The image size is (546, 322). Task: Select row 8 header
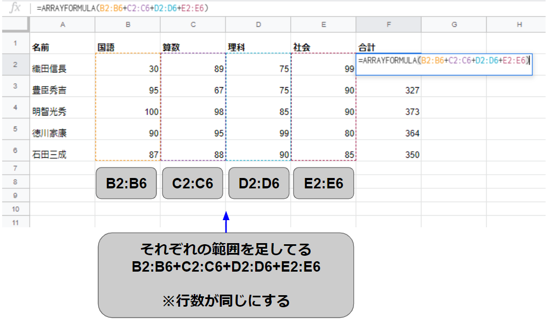(x=15, y=182)
